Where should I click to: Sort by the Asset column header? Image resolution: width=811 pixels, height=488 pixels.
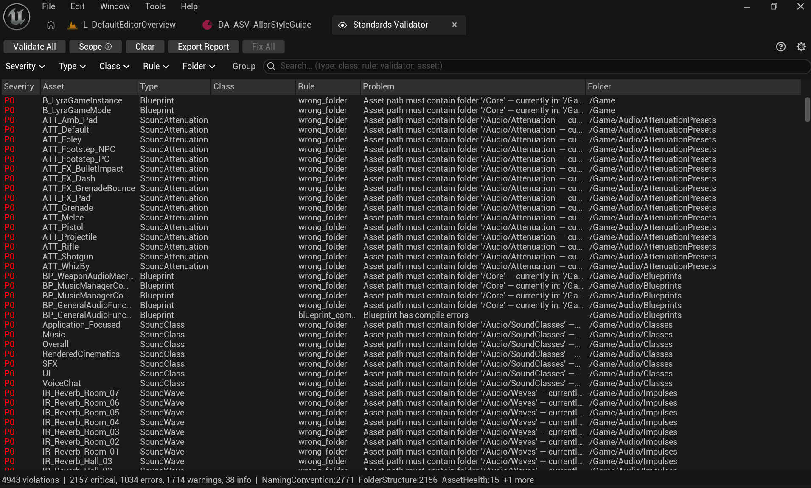pyautogui.click(x=89, y=86)
